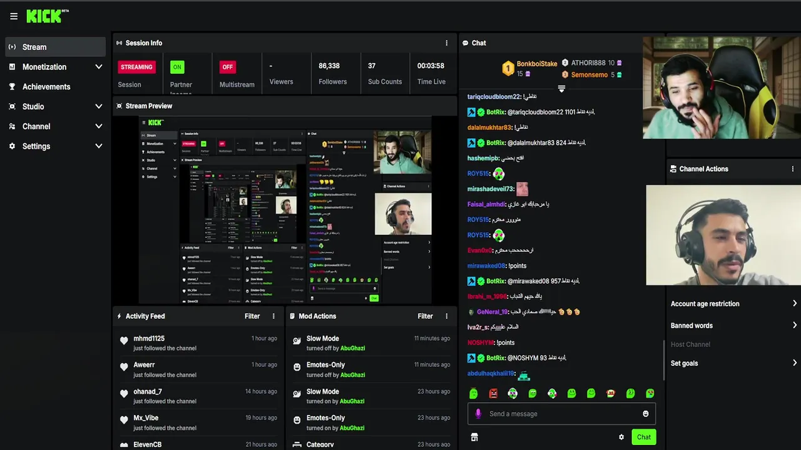Select Stream in the sidebar
801x450 pixels.
pos(56,47)
